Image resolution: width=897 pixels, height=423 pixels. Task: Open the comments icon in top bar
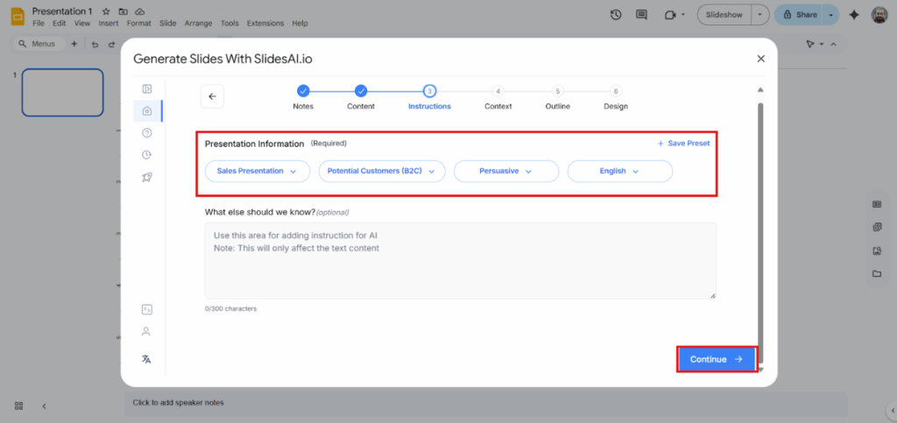[641, 15]
